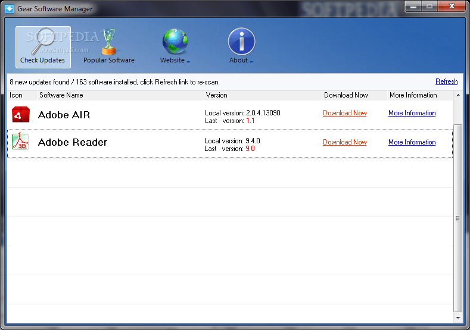
Task: Click the Icon column header
Action: (22, 95)
